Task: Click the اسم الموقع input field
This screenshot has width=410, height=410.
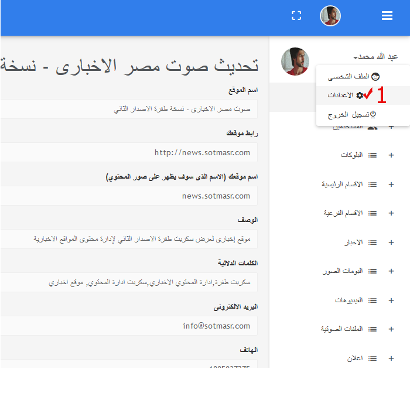Action: [x=129, y=109]
